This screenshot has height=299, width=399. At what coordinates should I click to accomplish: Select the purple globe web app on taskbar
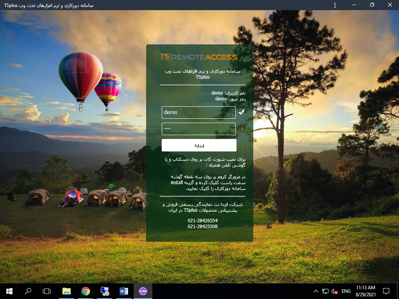pyautogui.click(x=143, y=291)
